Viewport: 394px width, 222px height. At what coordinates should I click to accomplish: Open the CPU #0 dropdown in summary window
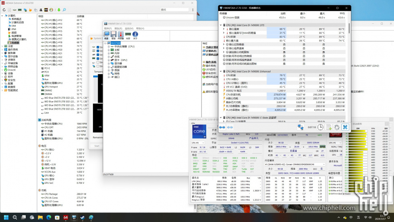(198, 143)
